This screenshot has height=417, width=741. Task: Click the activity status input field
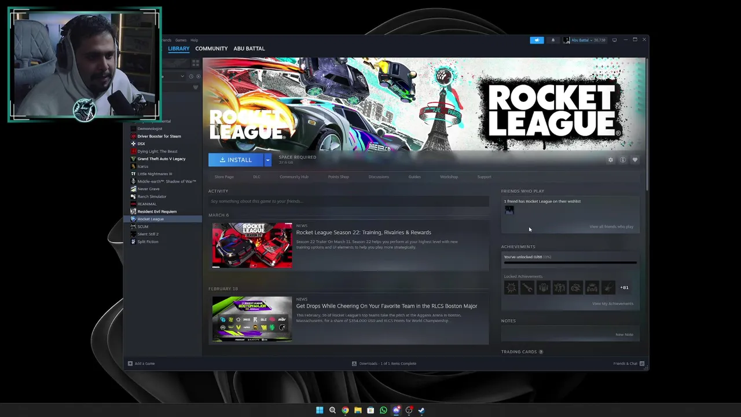pyautogui.click(x=349, y=201)
